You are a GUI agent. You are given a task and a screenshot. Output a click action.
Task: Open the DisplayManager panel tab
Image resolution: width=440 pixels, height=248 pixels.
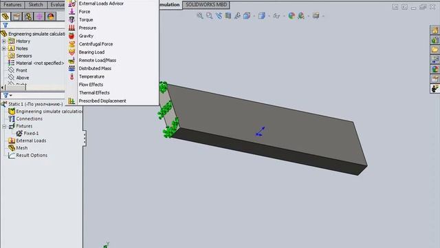(50, 17)
